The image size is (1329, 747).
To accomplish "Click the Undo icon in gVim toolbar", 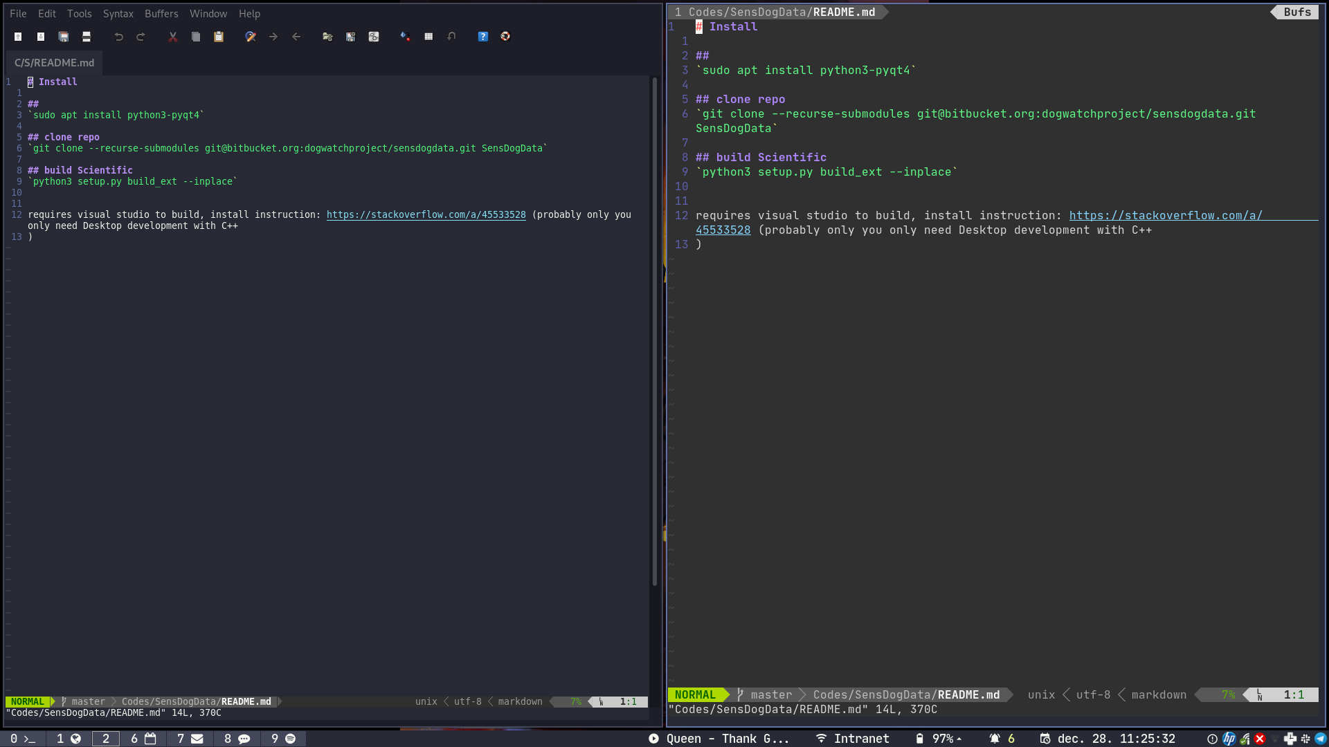I will [x=119, y=37].
